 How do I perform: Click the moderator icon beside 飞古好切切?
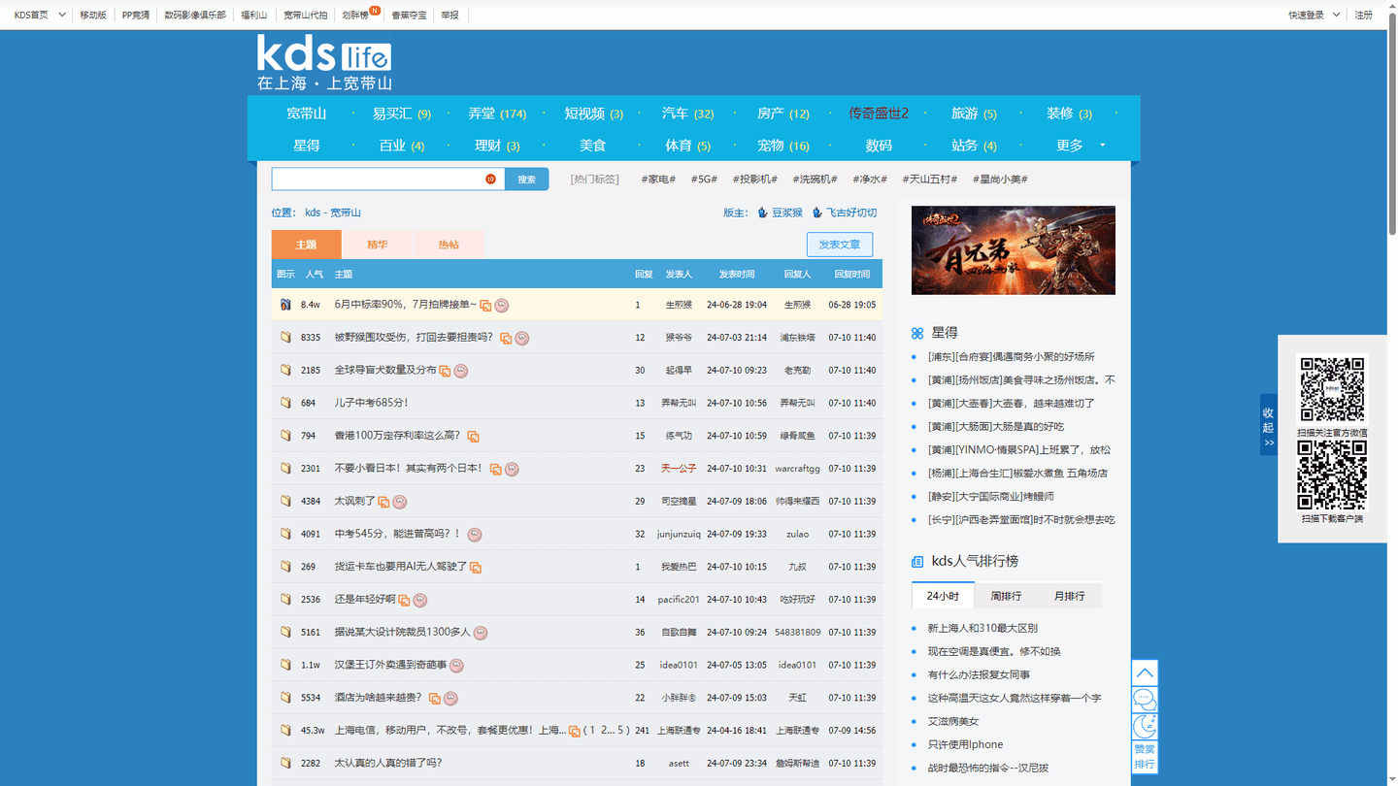pyautogui.click(x=816, y=213)
